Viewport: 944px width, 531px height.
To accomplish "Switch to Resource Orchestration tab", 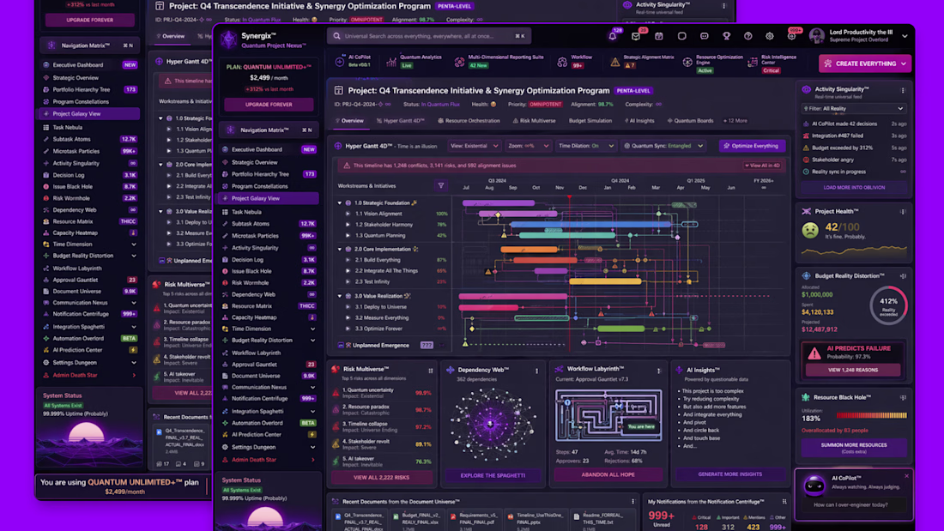I will coord(469,120).
